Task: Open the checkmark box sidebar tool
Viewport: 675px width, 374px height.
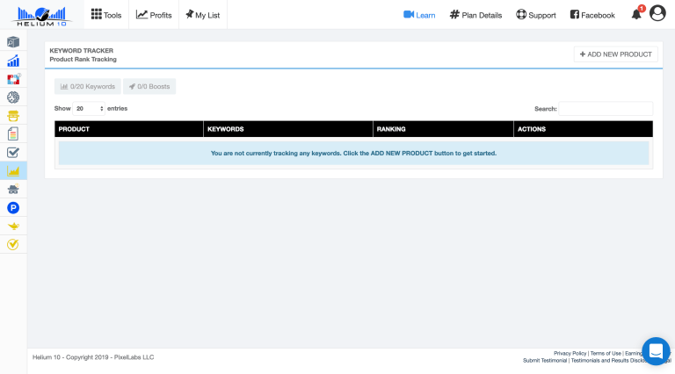Action: [13, 152]
